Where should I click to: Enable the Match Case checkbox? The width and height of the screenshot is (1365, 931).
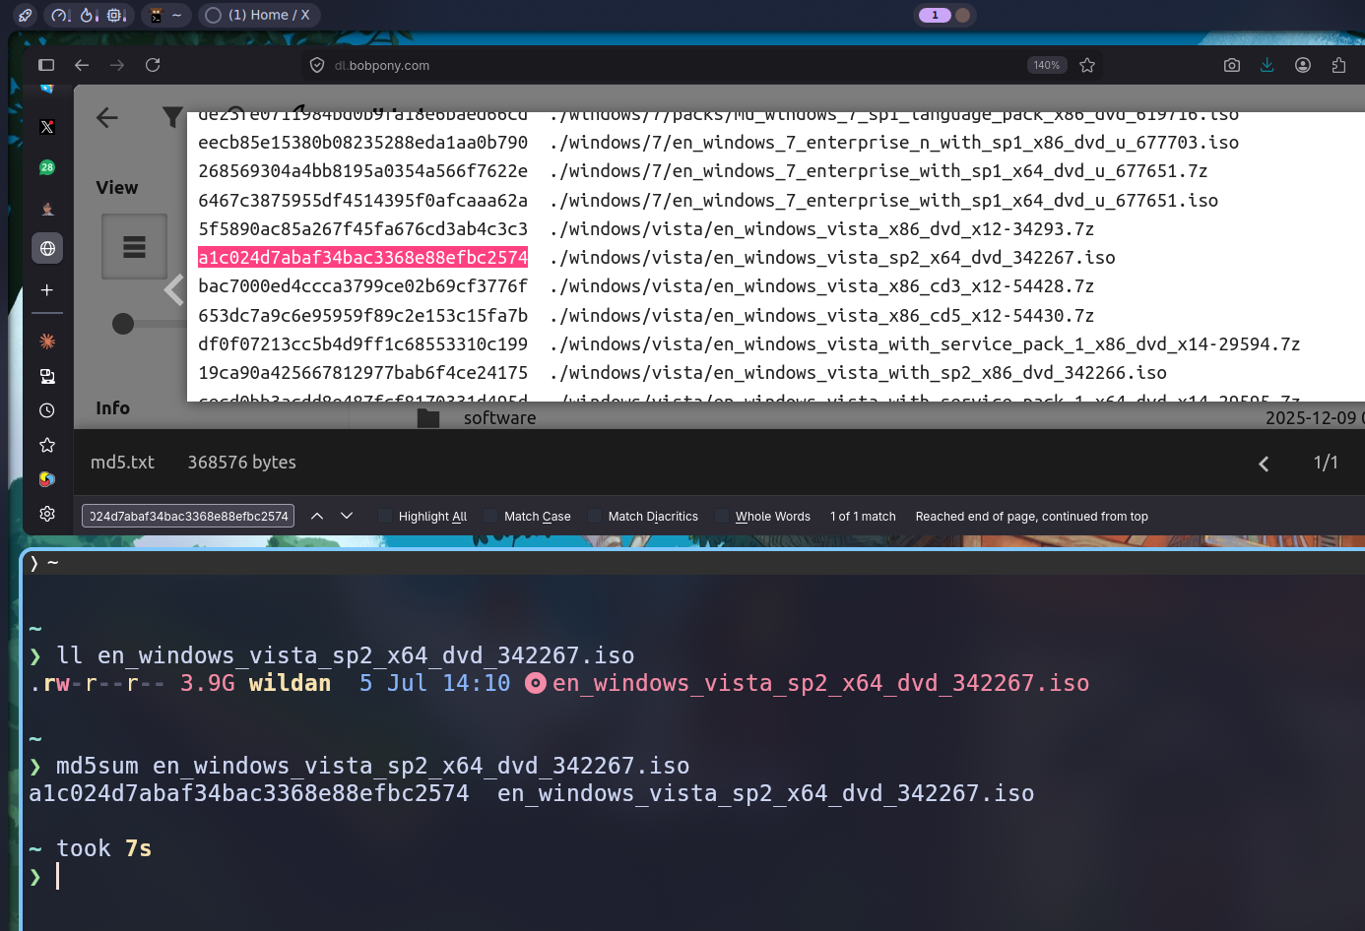click(x=490, y=516)
